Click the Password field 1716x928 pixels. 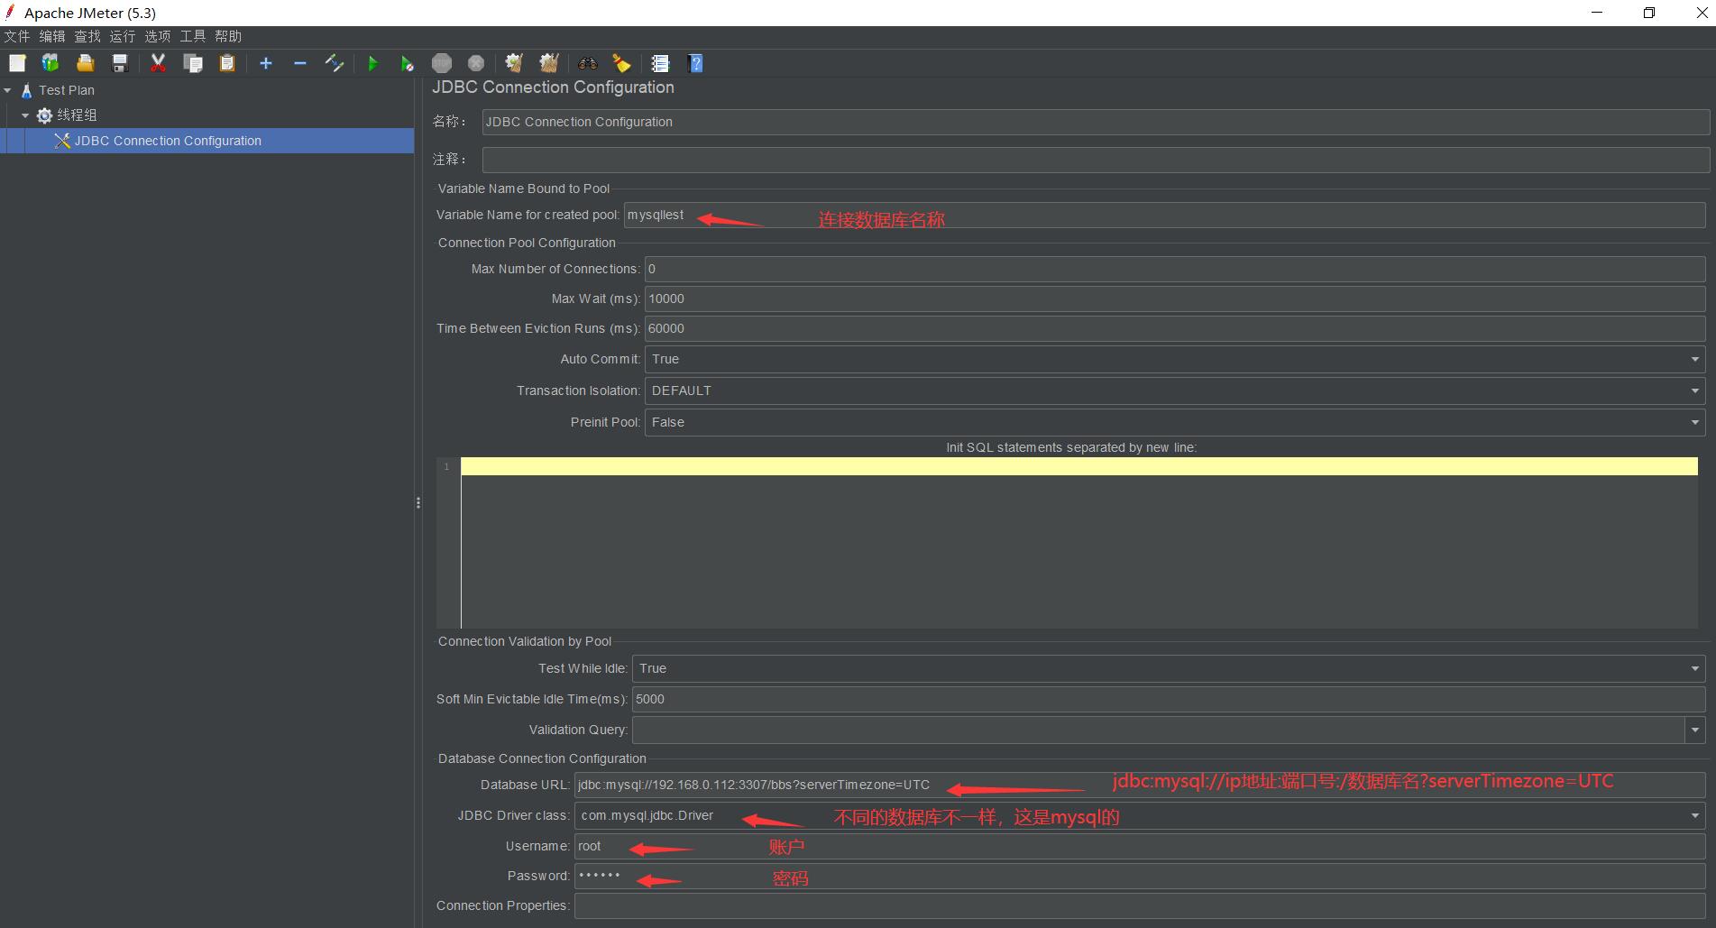[x=1140, y=876]
